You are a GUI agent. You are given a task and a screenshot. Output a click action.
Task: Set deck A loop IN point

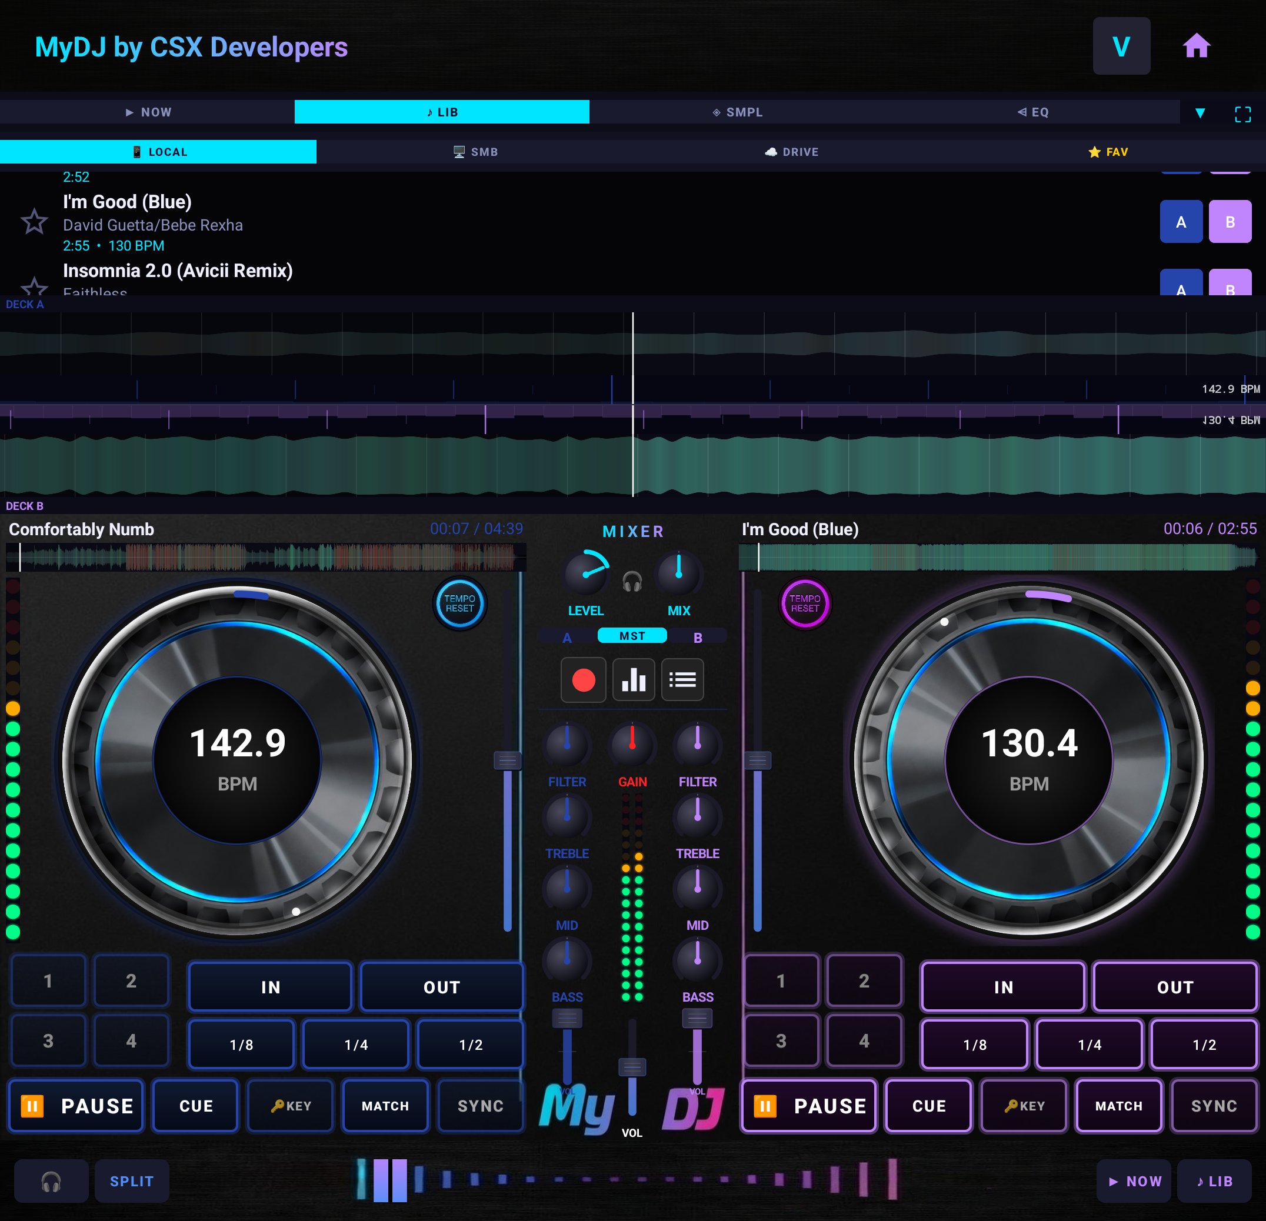(x=270, y=986)
